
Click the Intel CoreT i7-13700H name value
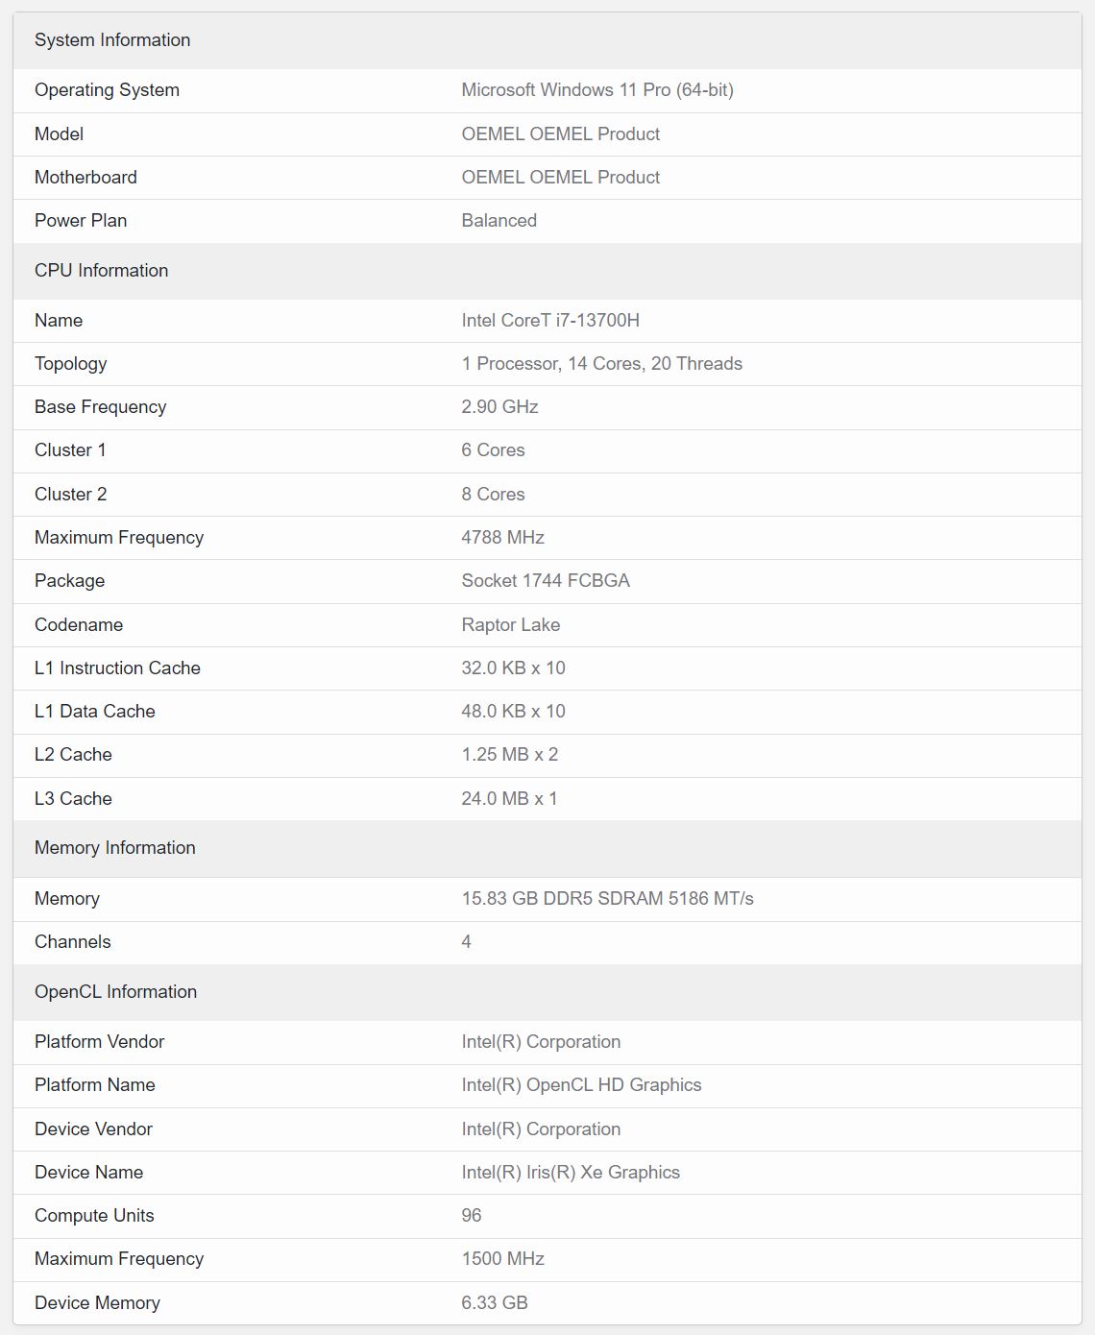coord(549,321)
